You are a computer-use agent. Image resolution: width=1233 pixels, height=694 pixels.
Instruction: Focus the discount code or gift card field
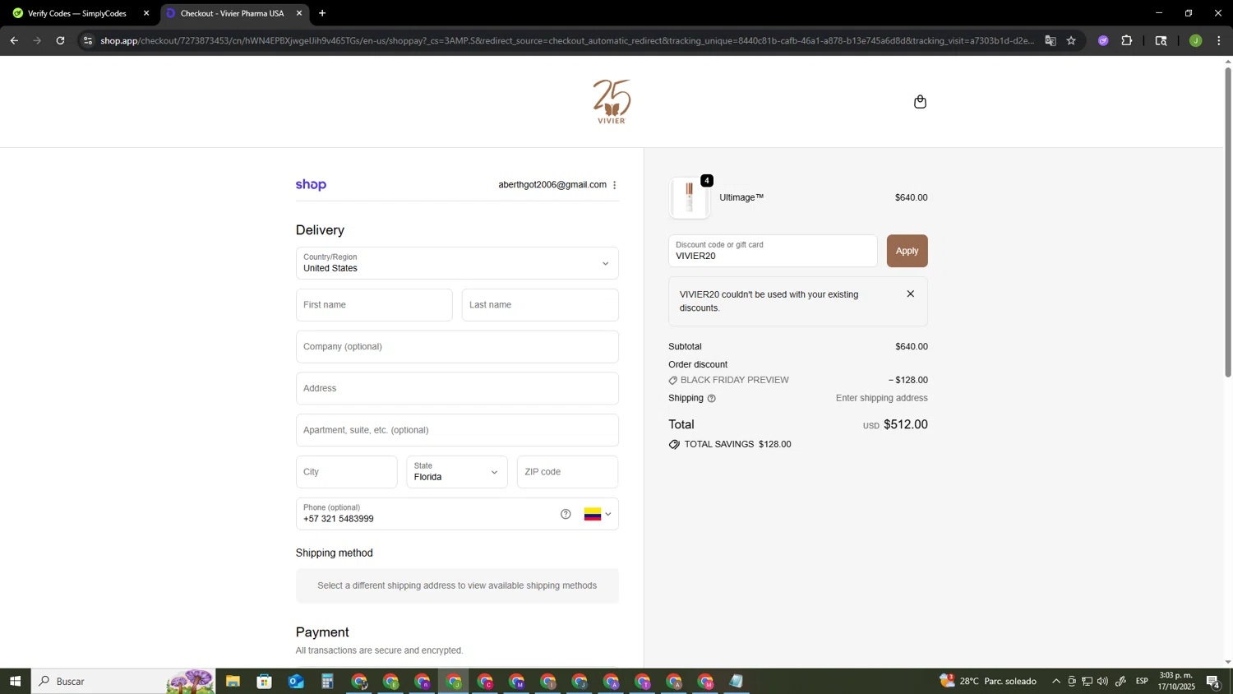773,251
